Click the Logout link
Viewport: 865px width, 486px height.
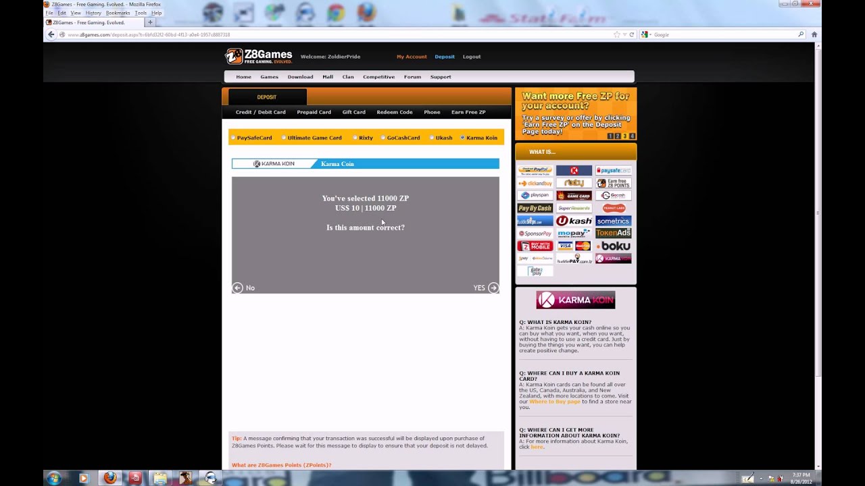(x=472, y=57)
